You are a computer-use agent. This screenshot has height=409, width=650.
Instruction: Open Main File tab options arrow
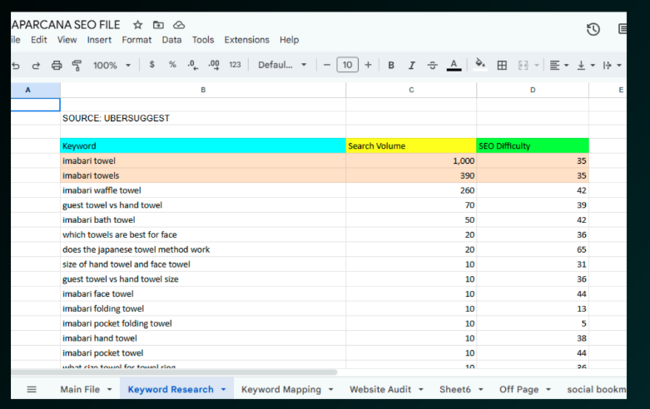coord(109,390)
